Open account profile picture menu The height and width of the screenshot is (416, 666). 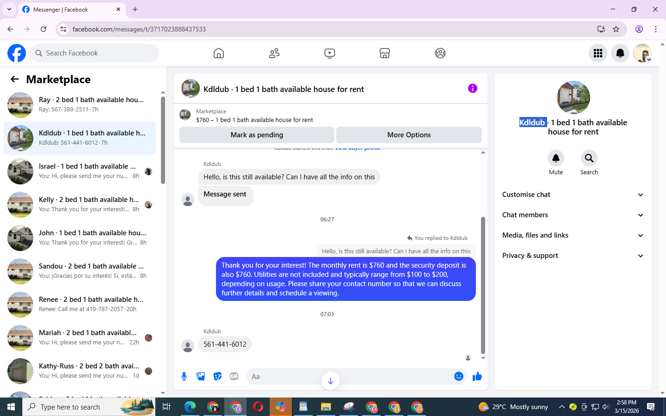642,53
